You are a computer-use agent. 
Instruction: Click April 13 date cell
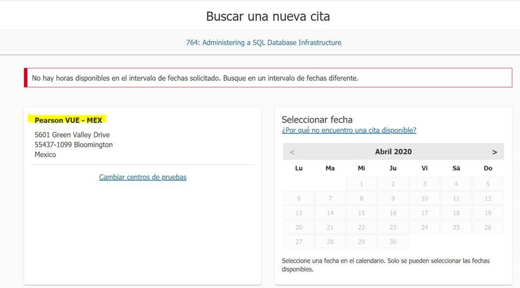[299, 213]
